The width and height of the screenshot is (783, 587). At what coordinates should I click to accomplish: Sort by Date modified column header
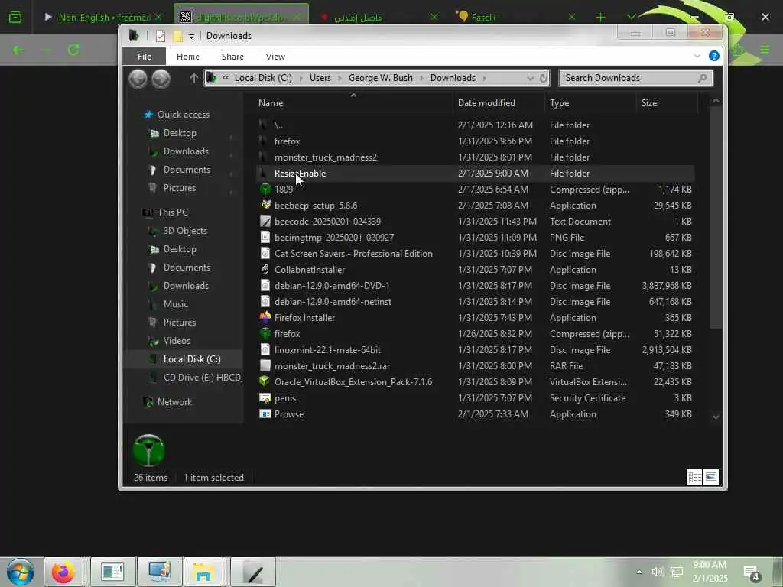(x=486, y=103)
